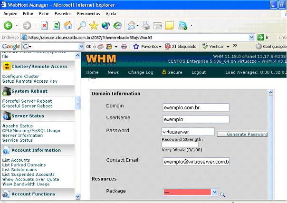Screen dimensions: 287x203
Task: Click the Account Functions section icon
Action: pos(6,194)
